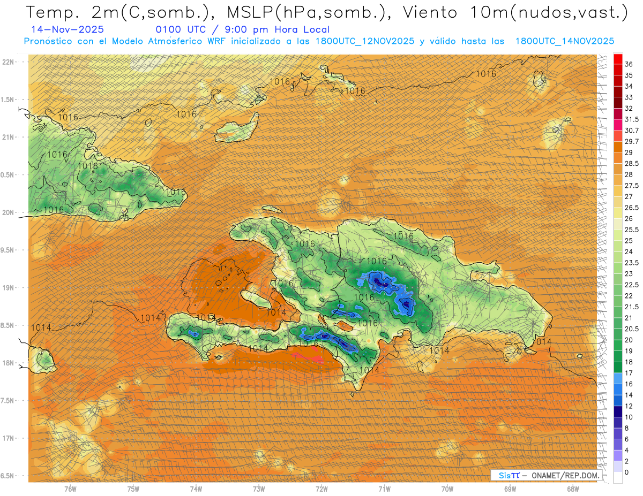This screenshot has width=643, height=496.
Task: Click the dark navy swatch between 12 and 10
Action: click(618, 411)
